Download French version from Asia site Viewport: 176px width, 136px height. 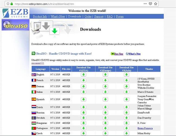click(x=126, y=80)
